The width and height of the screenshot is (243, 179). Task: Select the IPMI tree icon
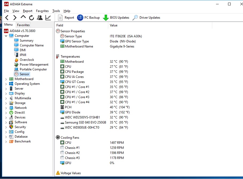pos(16,55)
